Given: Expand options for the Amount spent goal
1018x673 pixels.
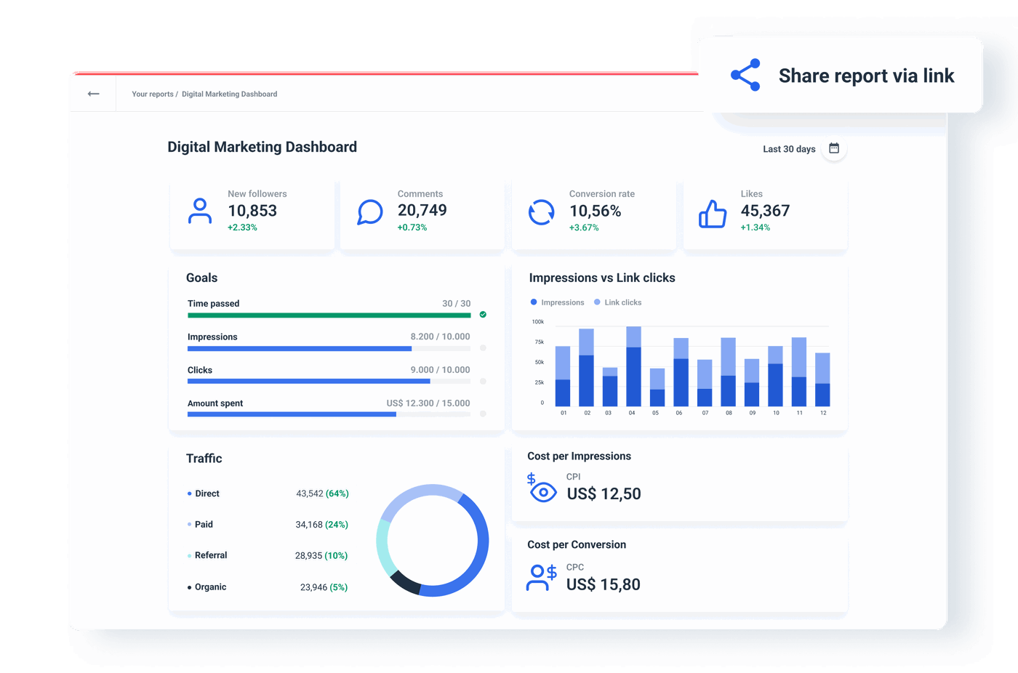Looking at the screenshot, I should 483,414.
